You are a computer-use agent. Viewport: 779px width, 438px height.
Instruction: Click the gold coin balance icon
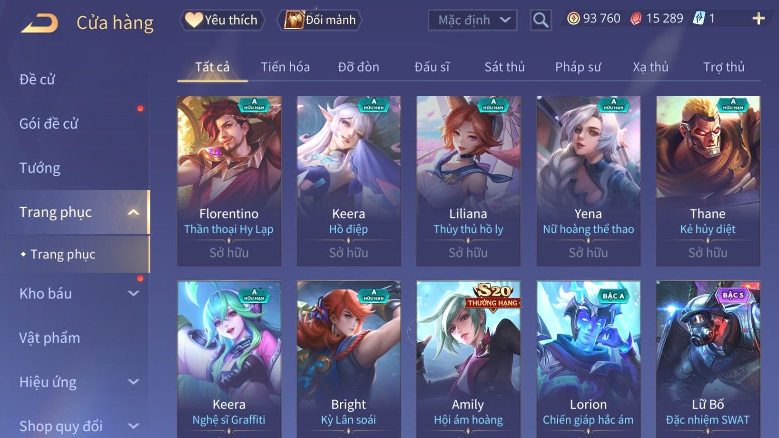[573, 19]
